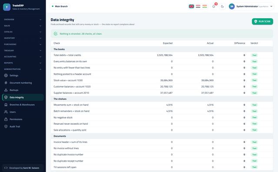Click the Verdict column header
The width and height of the screenshot is (278, 172).
(254, 43)
